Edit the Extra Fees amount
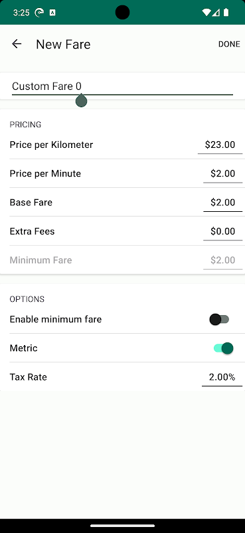 [x=222, y=232]
